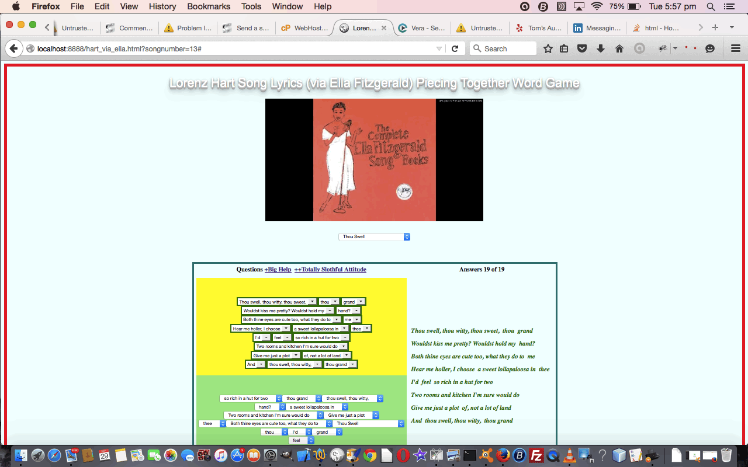Open the URL bar history dropdown arrow
This screenshot has height=467, width=748.
(x=439, y=49)
